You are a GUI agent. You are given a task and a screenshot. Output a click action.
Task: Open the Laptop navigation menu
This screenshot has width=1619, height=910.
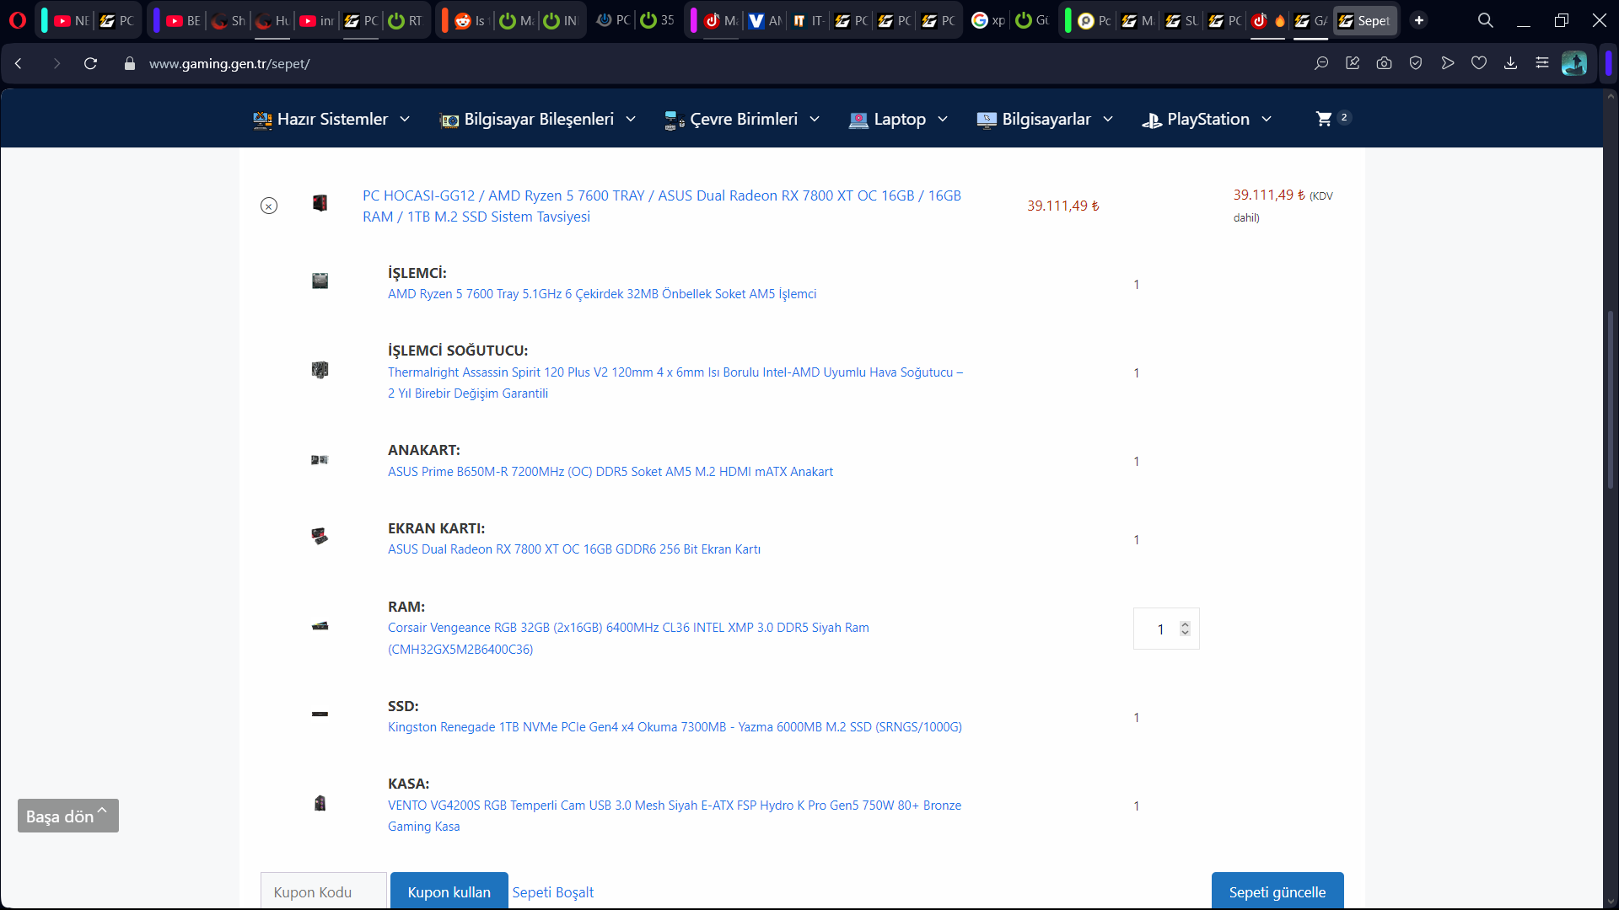point(899,120)
